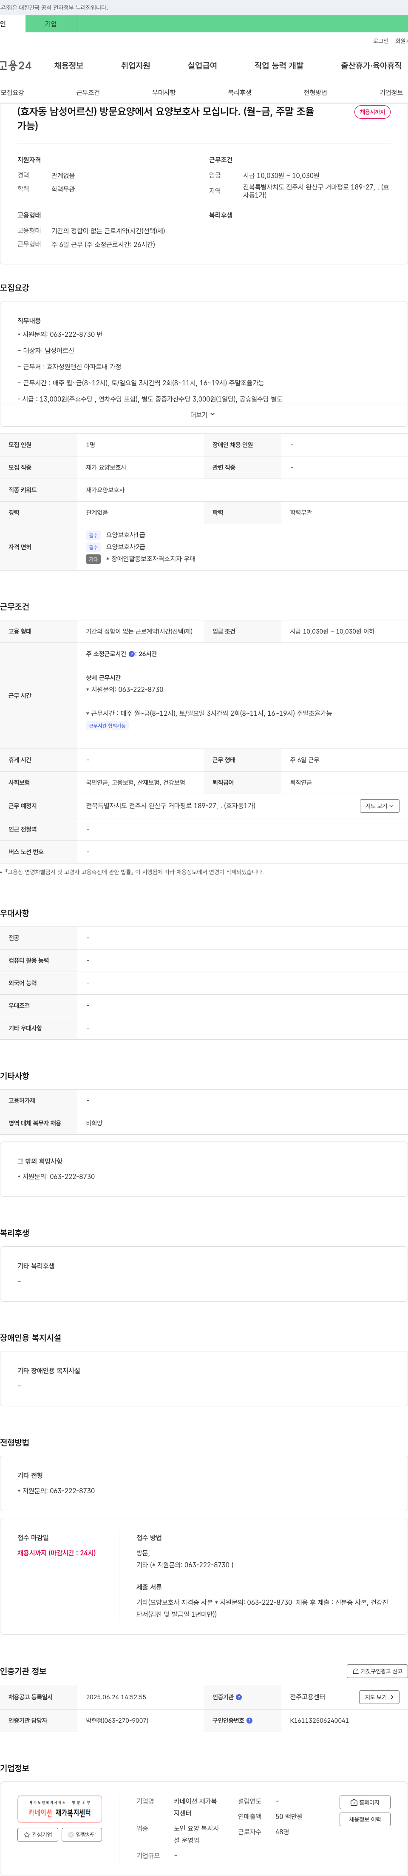Visit company 홈페이지 button

(x=364, y=1802)
